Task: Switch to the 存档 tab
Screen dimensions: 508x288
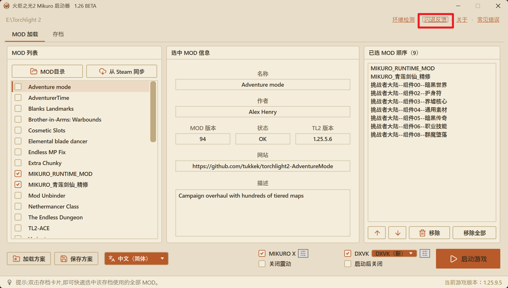Action: click(58, 34)
